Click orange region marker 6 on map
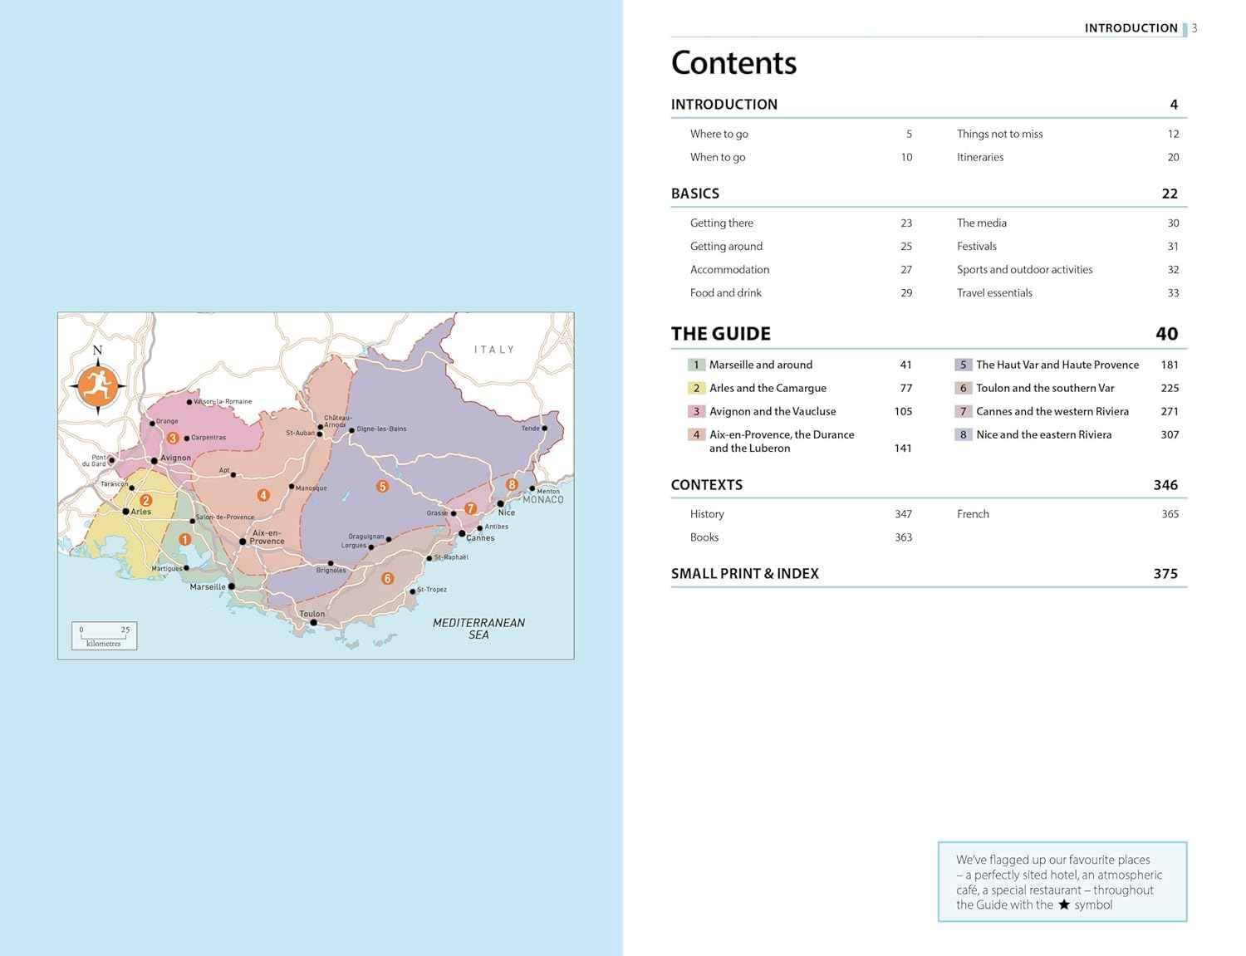Viewport: 1246px width, 956px height. click(387, 578)
